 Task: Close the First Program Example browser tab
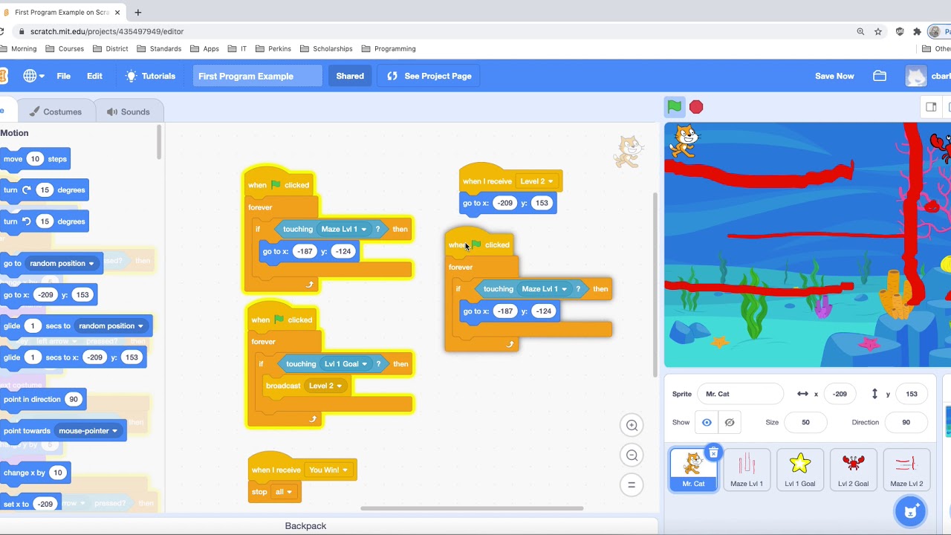click(x=117, y=12)
